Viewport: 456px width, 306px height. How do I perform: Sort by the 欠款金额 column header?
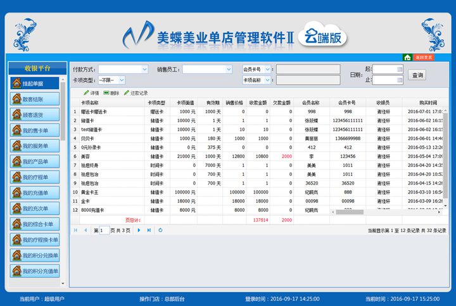(281, 102)
